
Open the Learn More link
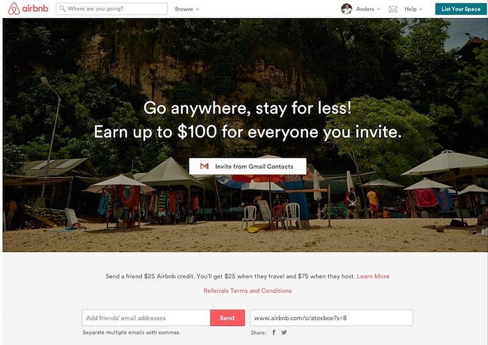coord(373,276)
